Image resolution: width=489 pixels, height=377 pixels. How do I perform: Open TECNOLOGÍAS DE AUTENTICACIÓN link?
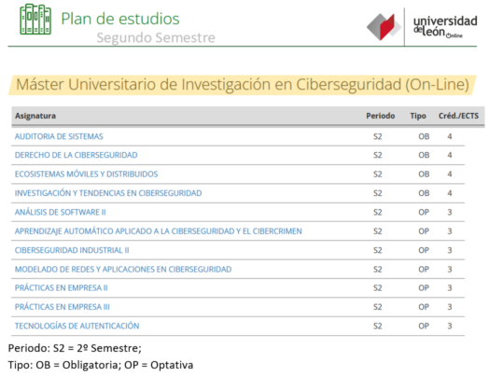(x=77, y=327)
